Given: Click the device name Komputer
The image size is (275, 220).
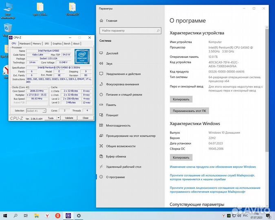Looking at the screenshot, I should click(x=215, y=42).
